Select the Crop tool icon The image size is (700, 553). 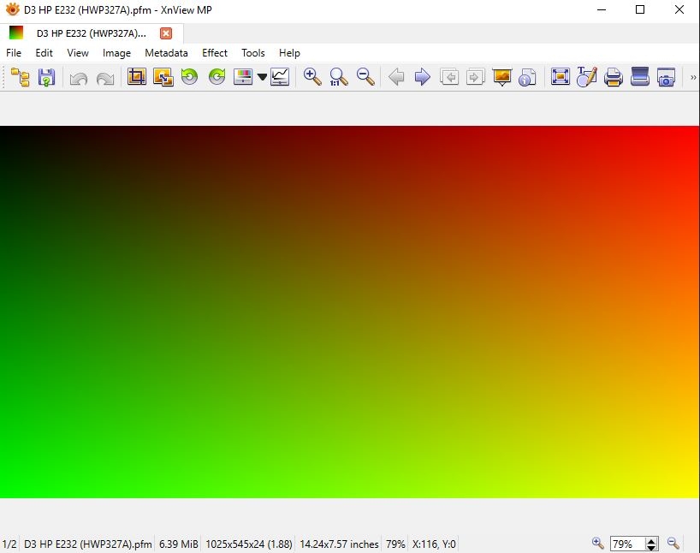pyautogui.click(x=136, y=78)
